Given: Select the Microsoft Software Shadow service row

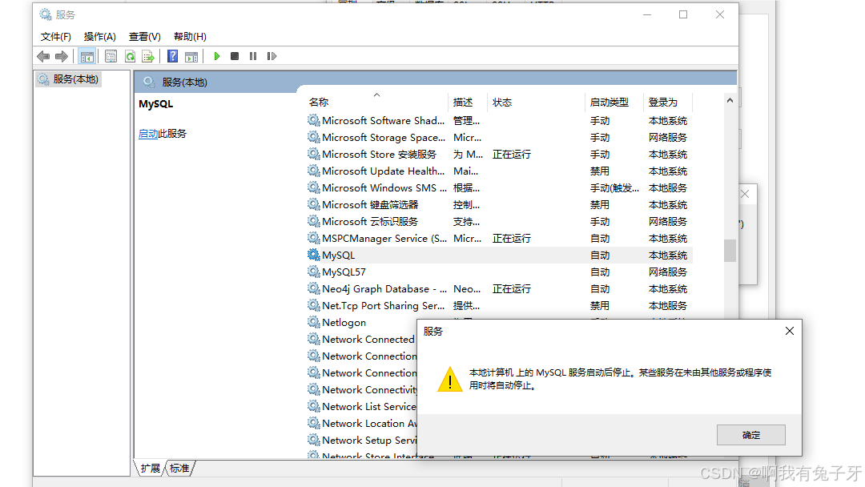Looking at the screenshot, I should (x=499, y=120).
